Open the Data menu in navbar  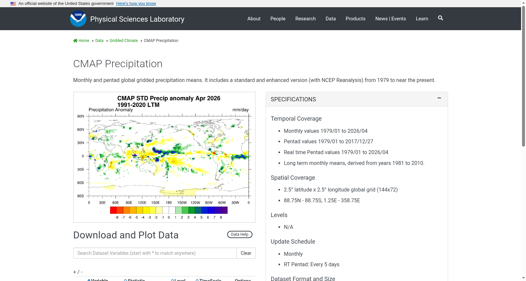[x=331, y=19]
